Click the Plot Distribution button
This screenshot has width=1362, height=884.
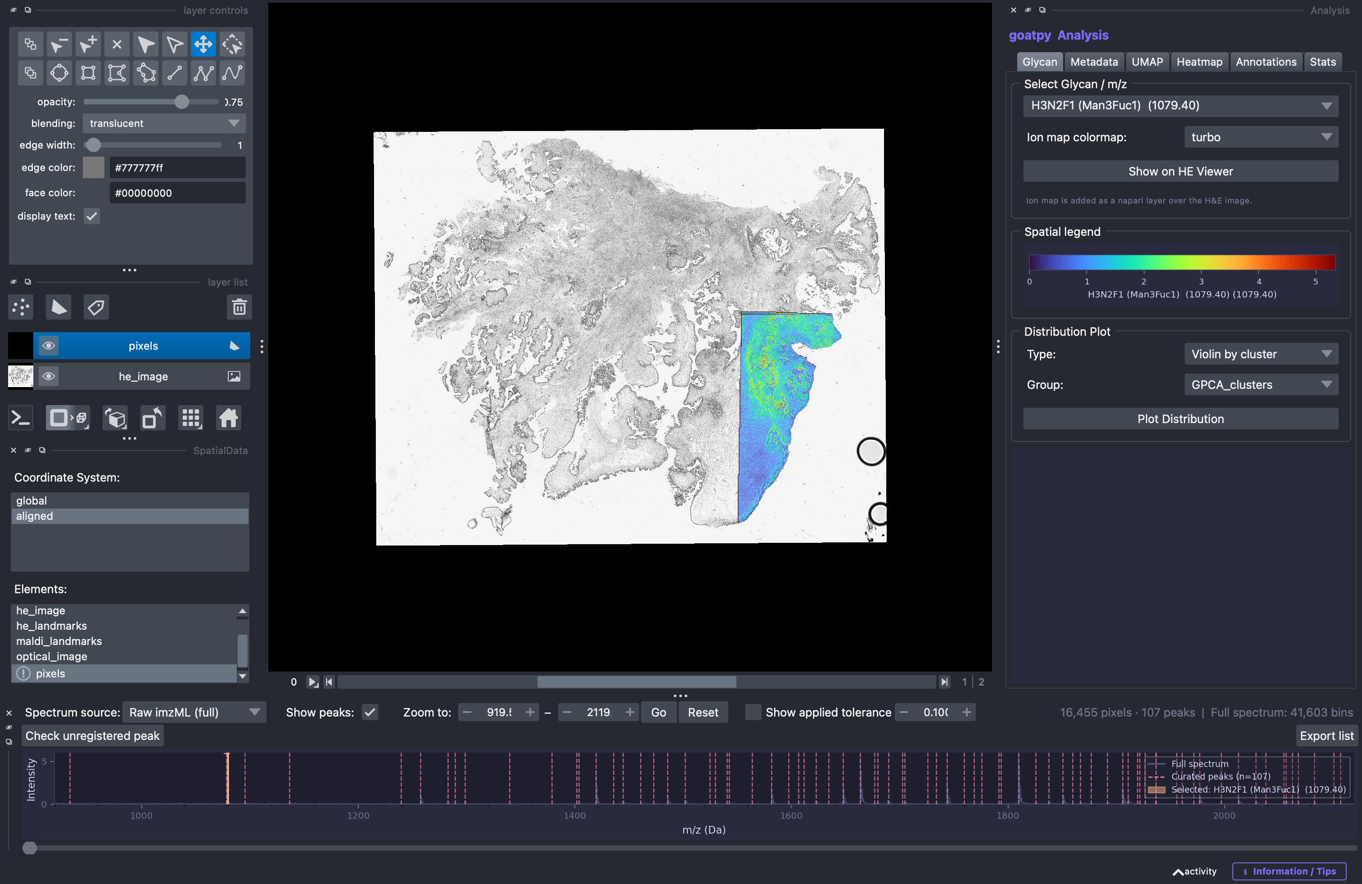pyautogui.click(x=1180, y=419)
